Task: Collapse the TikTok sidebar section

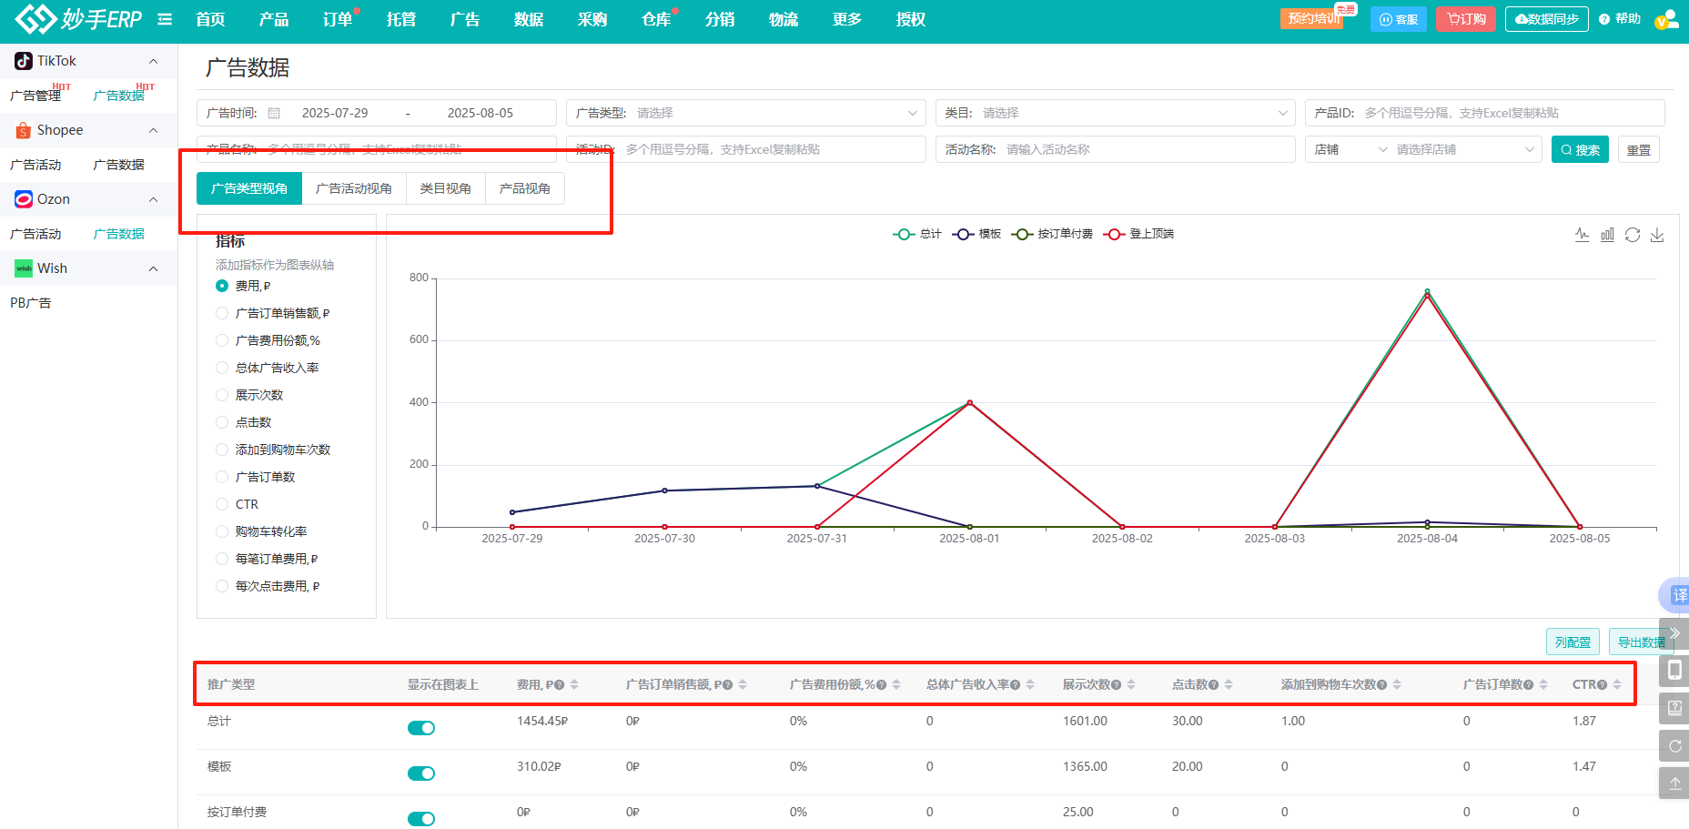Action: tap(153, 61)
